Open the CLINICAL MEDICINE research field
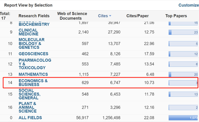199x122 pixels. pyautogui.click(x=29, y=32)
